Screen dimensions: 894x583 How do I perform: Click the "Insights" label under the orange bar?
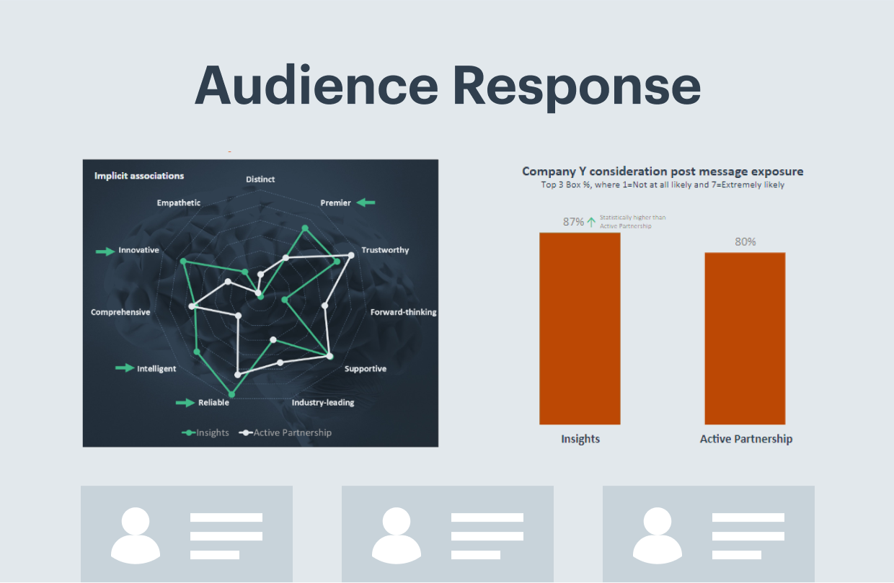pyautogui.click(x=580, y=439)
